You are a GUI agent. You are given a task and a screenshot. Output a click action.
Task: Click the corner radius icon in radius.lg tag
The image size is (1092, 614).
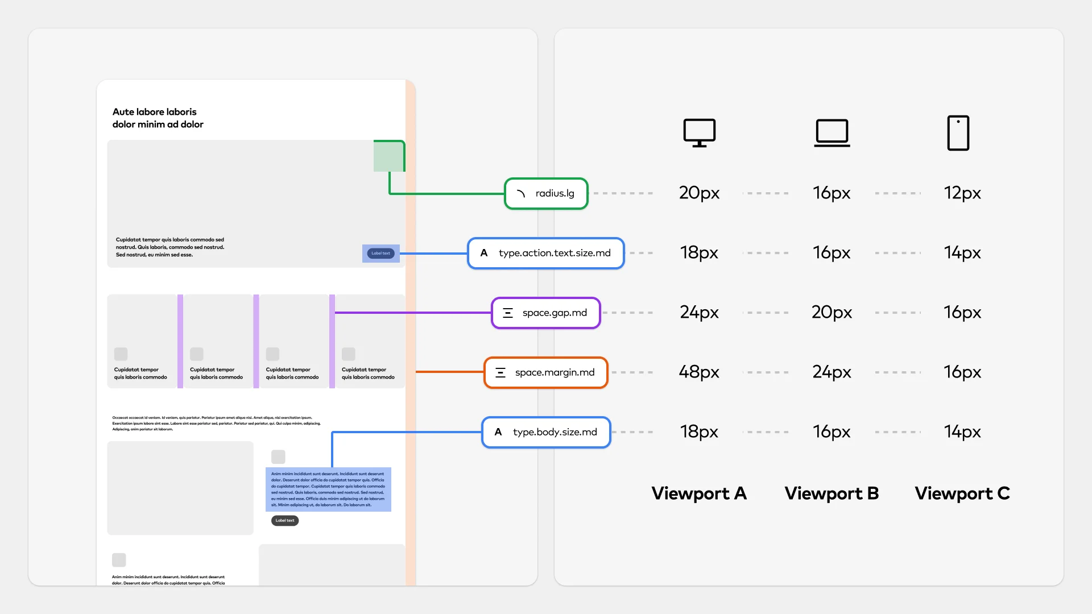520,194
